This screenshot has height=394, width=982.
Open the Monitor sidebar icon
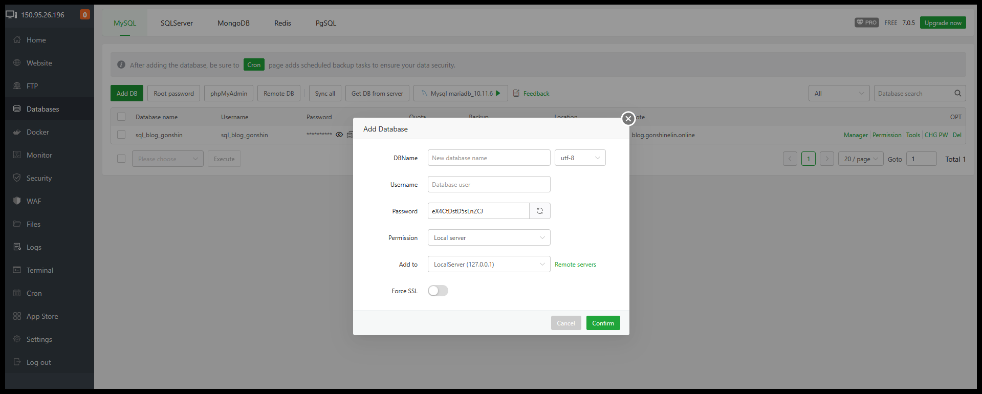pyautogui.click(x=17, y=155)
